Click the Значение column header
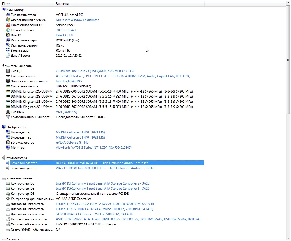 pos(129,4)
